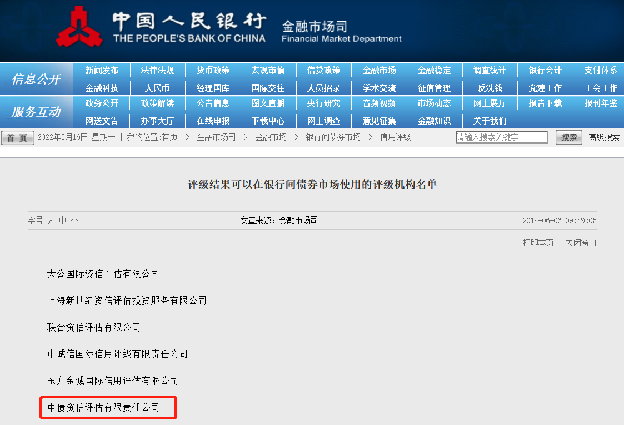Select the text 大公国际资信评估有限公司
Viewport: 624px width, 425px height.
click(x=103, y=274)
